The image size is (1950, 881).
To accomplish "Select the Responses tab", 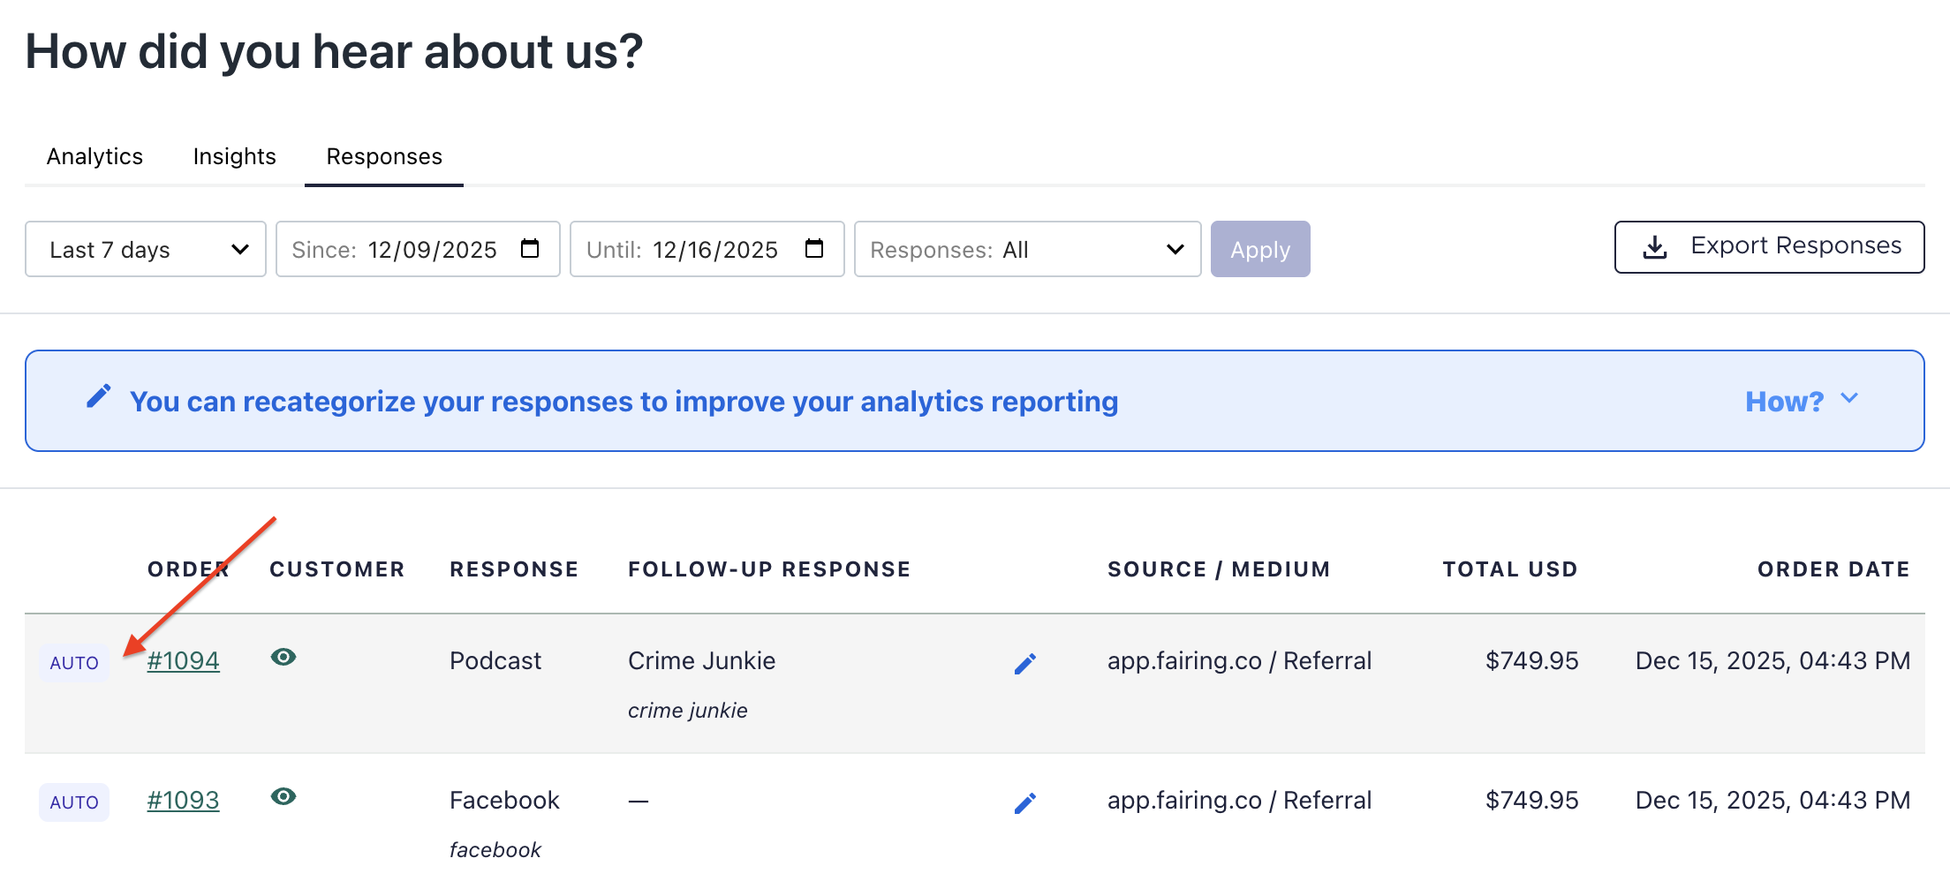I will (x=384, y=156).
